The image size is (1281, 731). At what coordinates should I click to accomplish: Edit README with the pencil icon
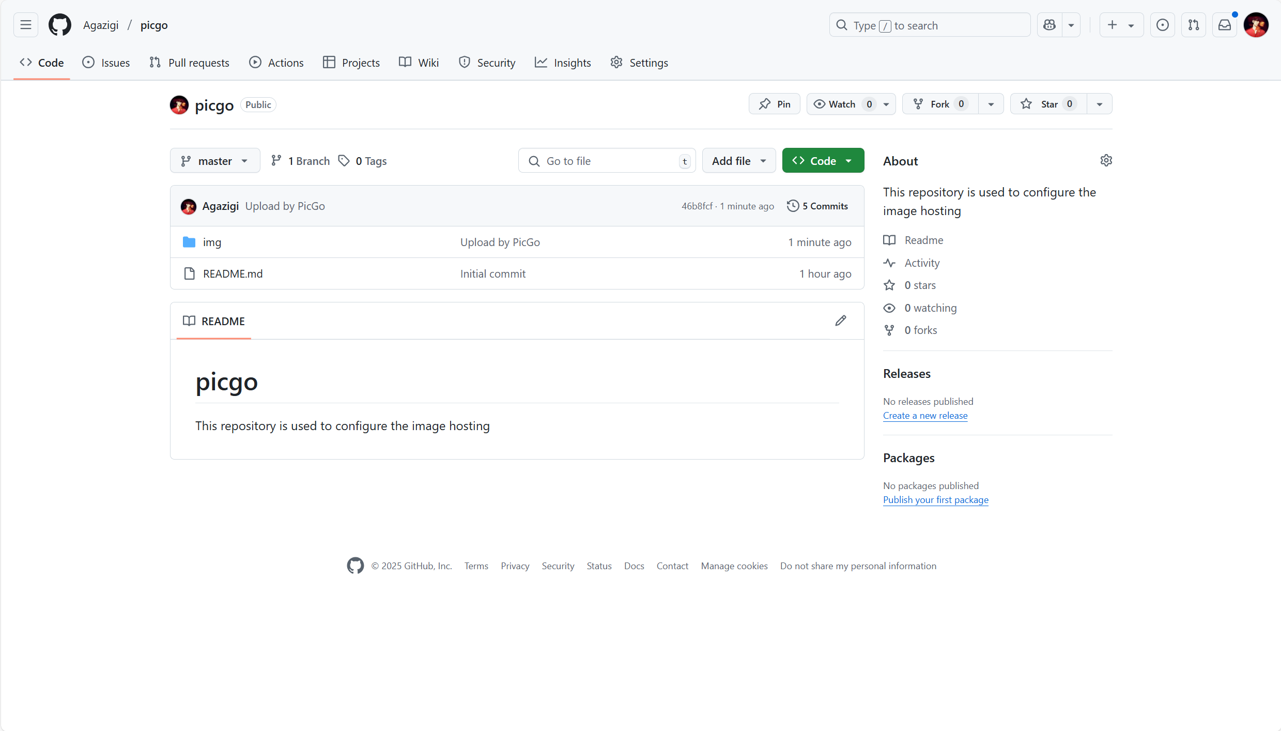841,321
